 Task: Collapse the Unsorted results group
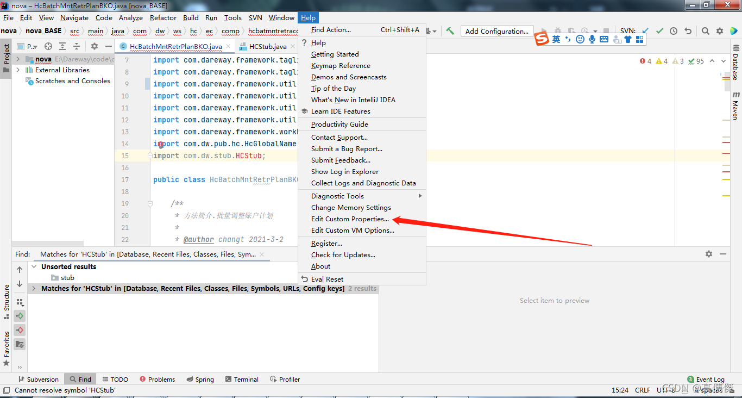tap(34, 266)
